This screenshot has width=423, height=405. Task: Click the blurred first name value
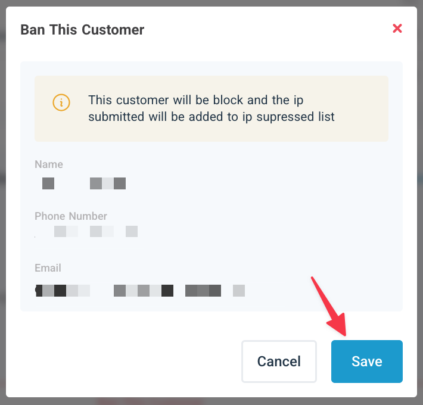coord(48,183)
